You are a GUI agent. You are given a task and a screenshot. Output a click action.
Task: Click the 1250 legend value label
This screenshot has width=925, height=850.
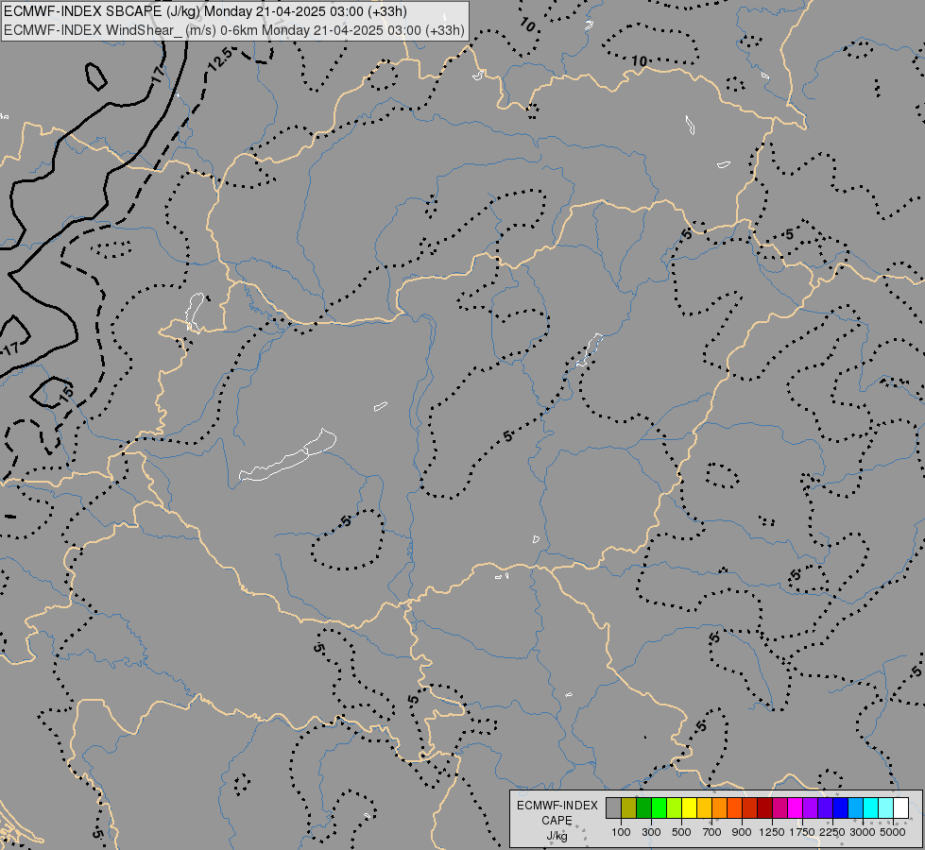772,832
